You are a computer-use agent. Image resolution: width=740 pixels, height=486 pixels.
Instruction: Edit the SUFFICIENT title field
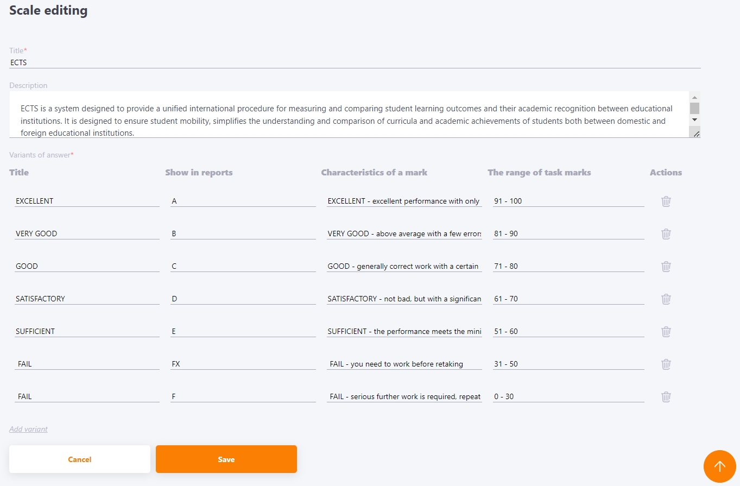click(x=87, y=331)
